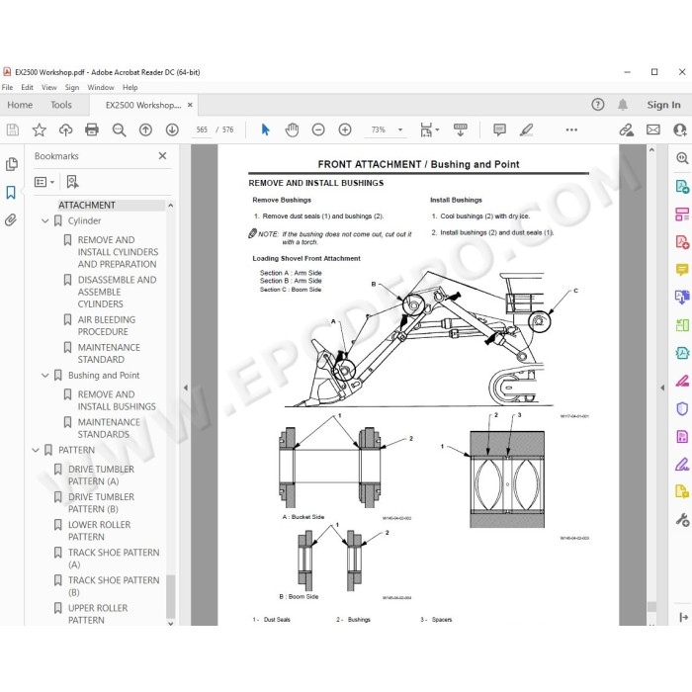Open the Sign menu
This screenshot has height=692, width=692.
click(x=72, y=87)
